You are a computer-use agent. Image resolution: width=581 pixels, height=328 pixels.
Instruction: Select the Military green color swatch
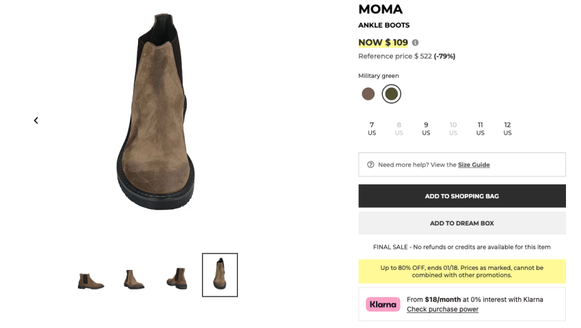tap(391, 94)
